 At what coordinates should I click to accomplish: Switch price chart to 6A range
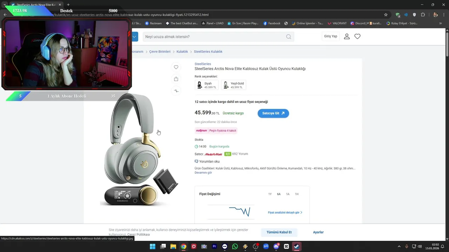point(279,194)
